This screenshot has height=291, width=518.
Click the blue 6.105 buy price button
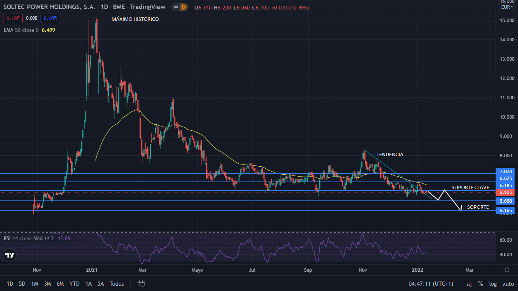[x=50, y=18]
